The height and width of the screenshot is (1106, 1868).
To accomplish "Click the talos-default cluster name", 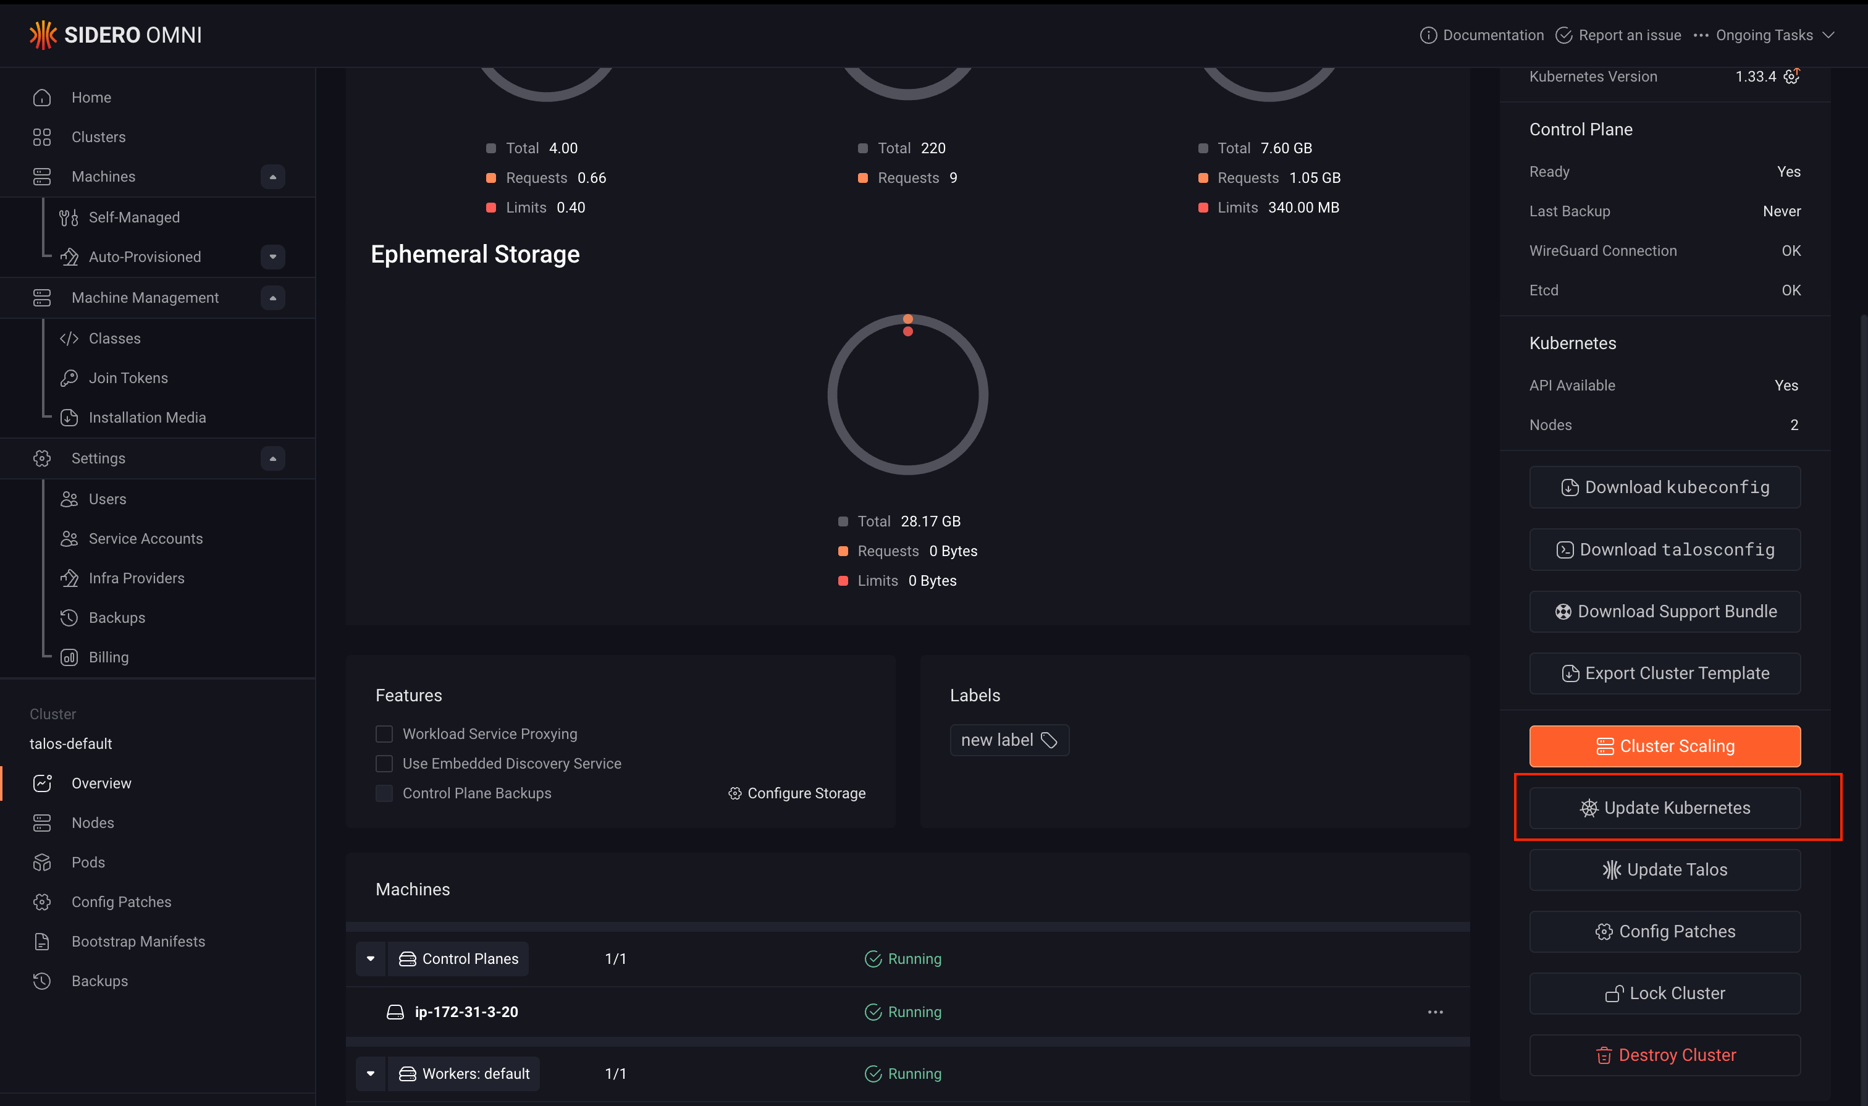I will (71, 744).
